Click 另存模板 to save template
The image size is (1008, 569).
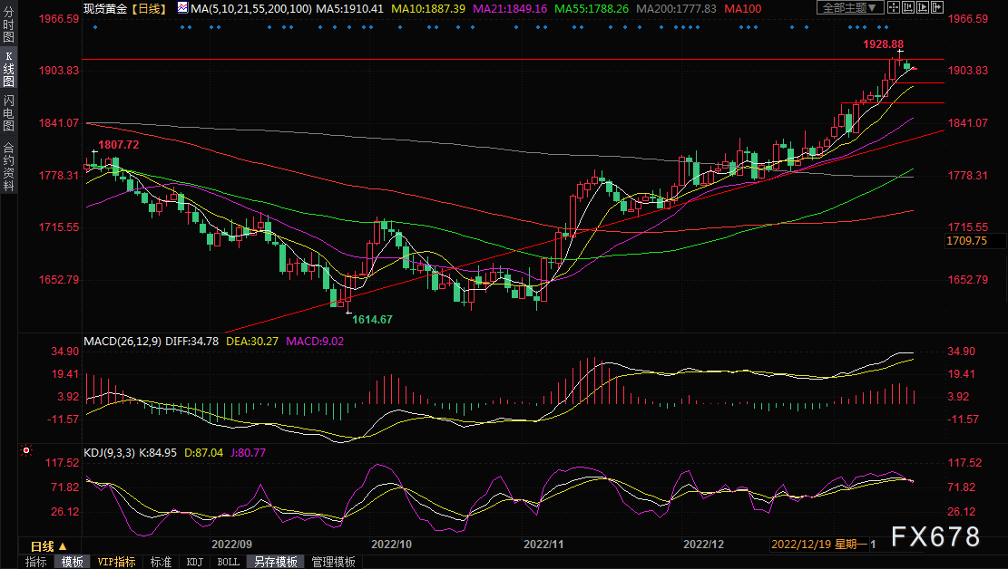275,562
